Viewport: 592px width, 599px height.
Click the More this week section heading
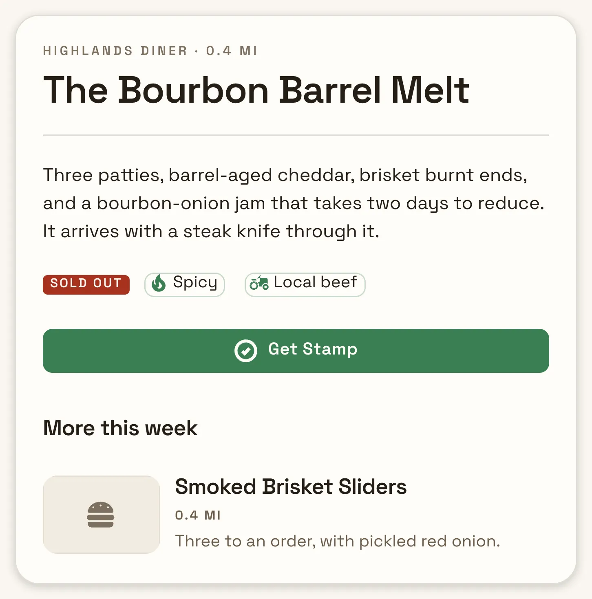[120, 428]
